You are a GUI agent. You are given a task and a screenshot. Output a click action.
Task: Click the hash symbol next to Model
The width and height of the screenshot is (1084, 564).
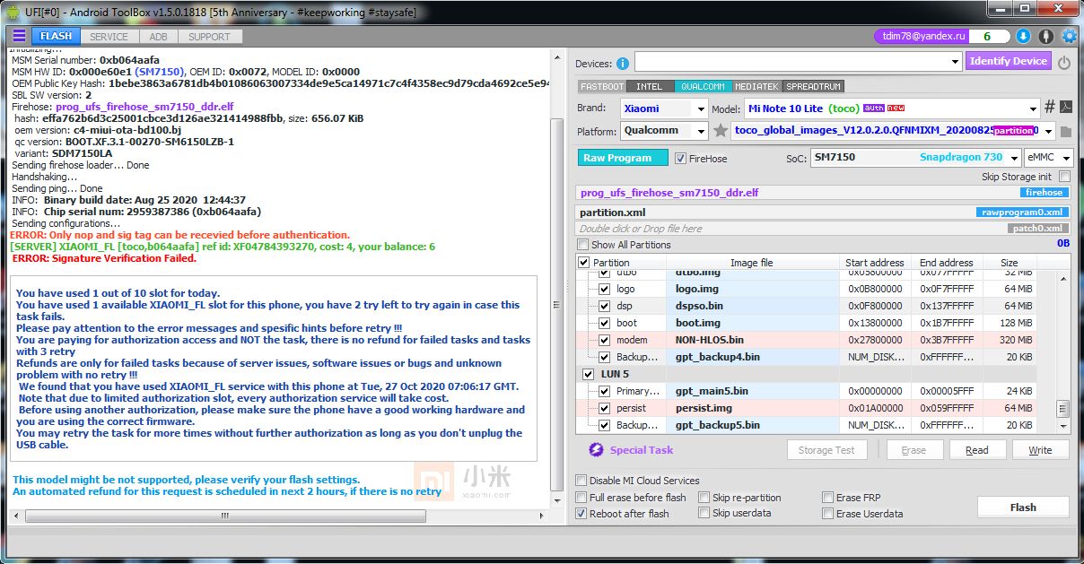1049,108
